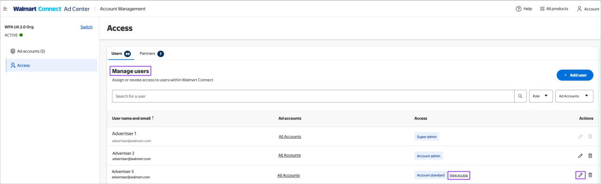Click the Account standard badge
601x184 pixels.
431,175
